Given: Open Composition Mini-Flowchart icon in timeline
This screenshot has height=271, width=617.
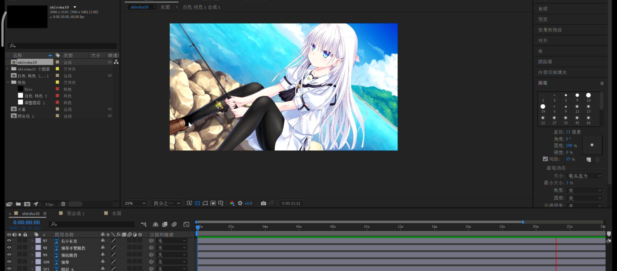Looking at the screenshot, I should [x=143, y=224].
